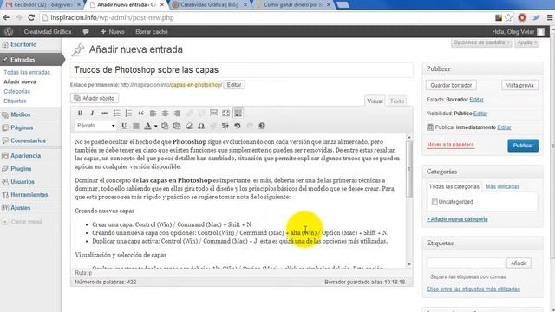
Task: Open comments bubble in admin bar
Action: coord(86,31)
